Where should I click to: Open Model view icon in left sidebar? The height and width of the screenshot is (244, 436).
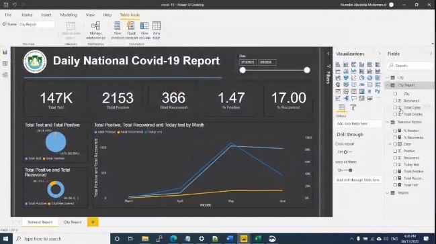coord(5,75)
